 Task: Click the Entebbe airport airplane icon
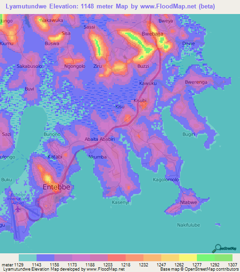click(x=17, y=209)
